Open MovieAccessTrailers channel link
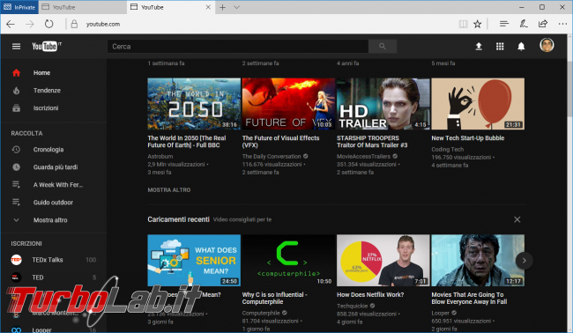Viewport: 573px width, 333px height. click(363, 156)
